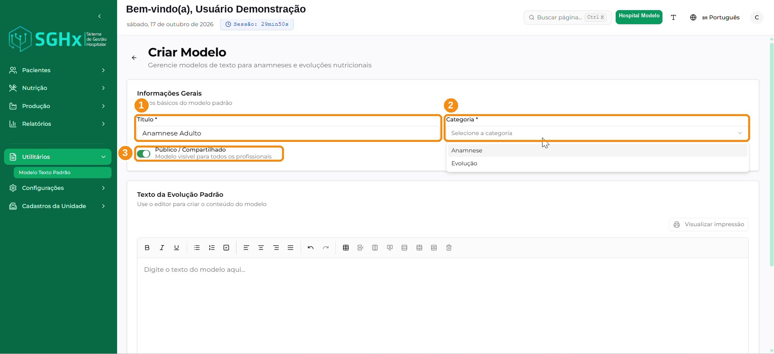This screenshot has width=774, height=354.
Task: Choose Anamnese from the category list
Action: 597,150
